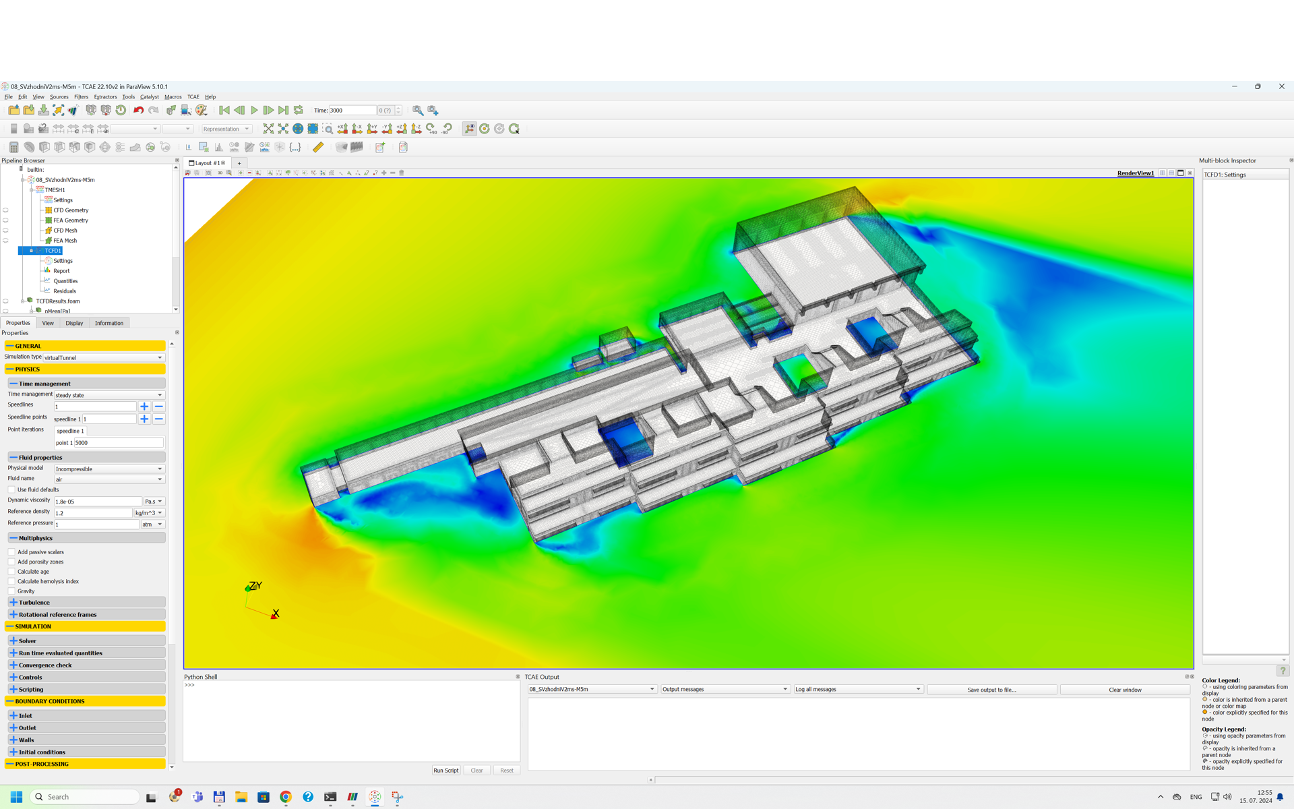Image resolution: width=1294 pixels, height=809 pixels.
Task: Select the Ruler measurement tool
Action: [x=318, y=148]
